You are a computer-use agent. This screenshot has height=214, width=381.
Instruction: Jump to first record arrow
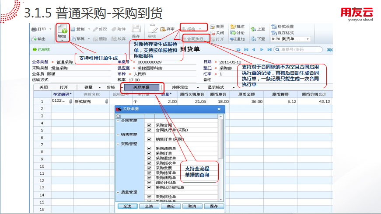[x=246, y=49]
